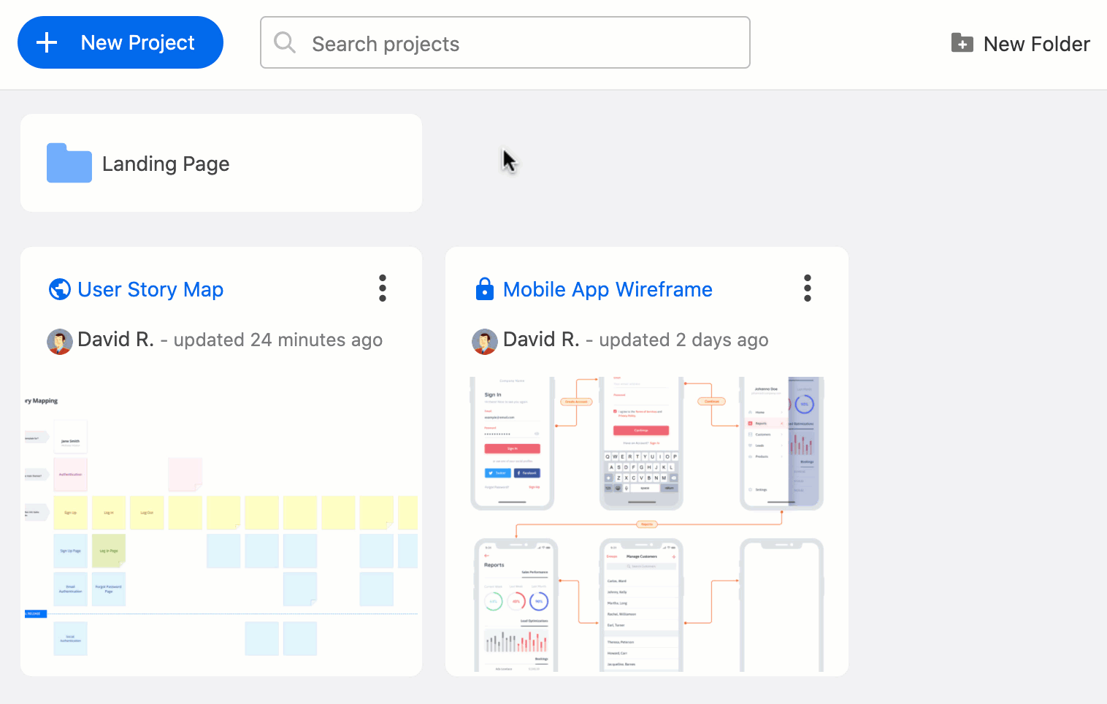Open the options menu on Mobile App Wireframe
Image resolution: width=1107 pixels, height=704 pixels.
807,288
